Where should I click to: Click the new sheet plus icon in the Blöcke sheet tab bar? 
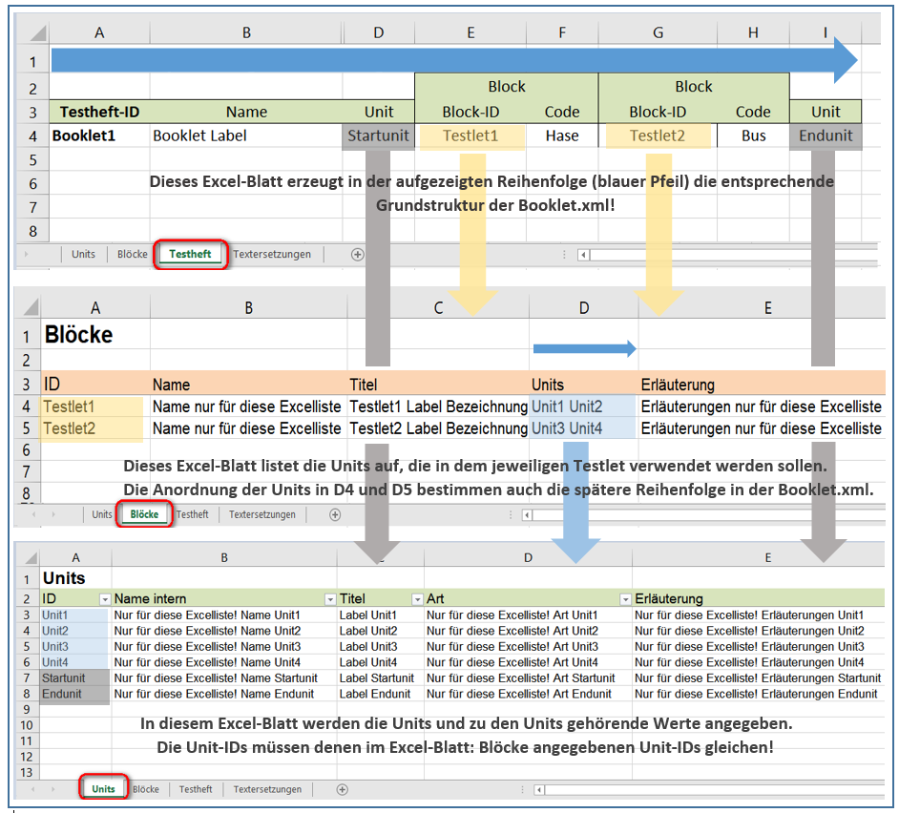click(x=335, y=514)
